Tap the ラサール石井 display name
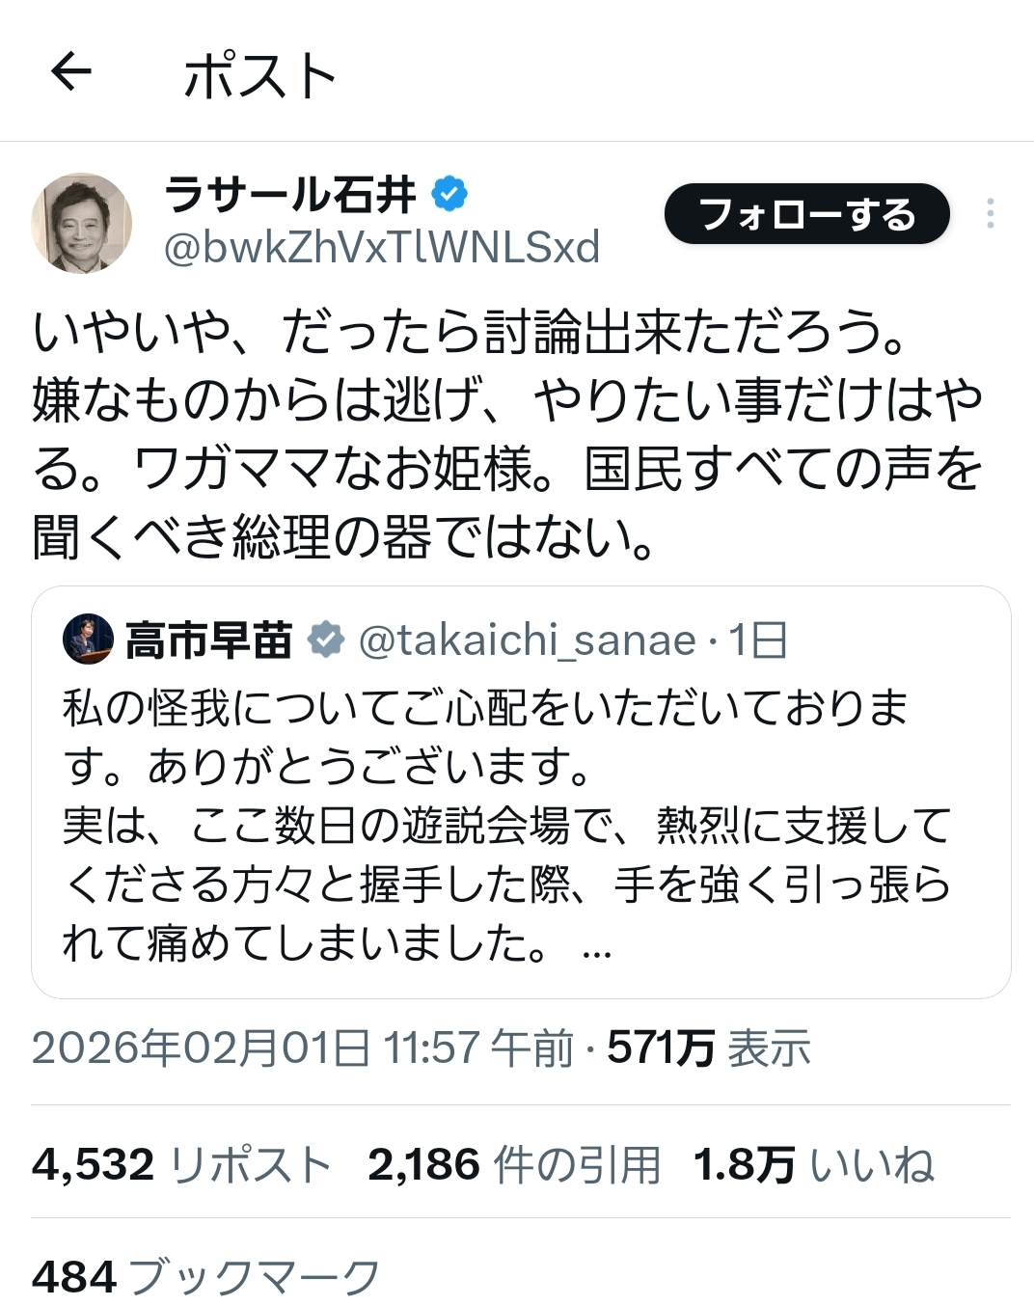 point(290,195)
